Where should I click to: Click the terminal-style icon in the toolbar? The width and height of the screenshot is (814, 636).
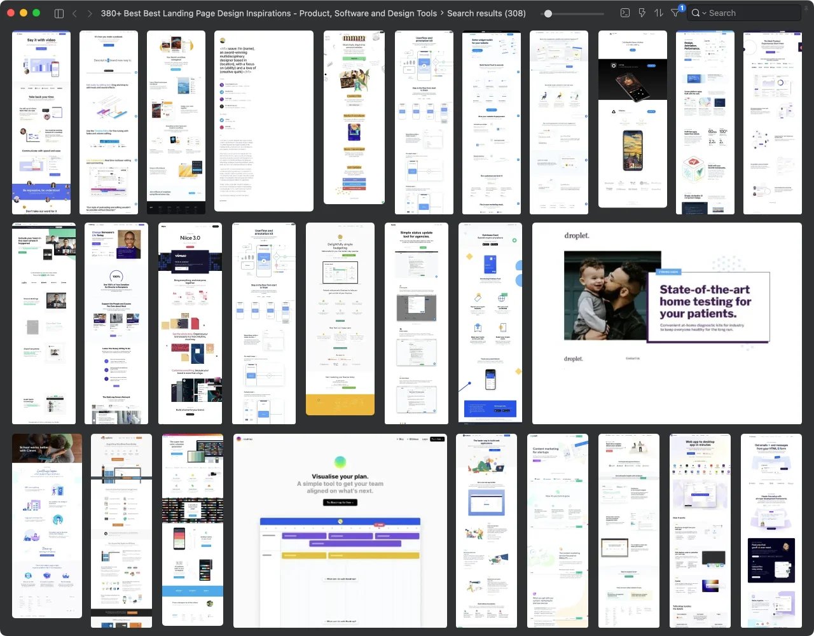tap(625, 13)
